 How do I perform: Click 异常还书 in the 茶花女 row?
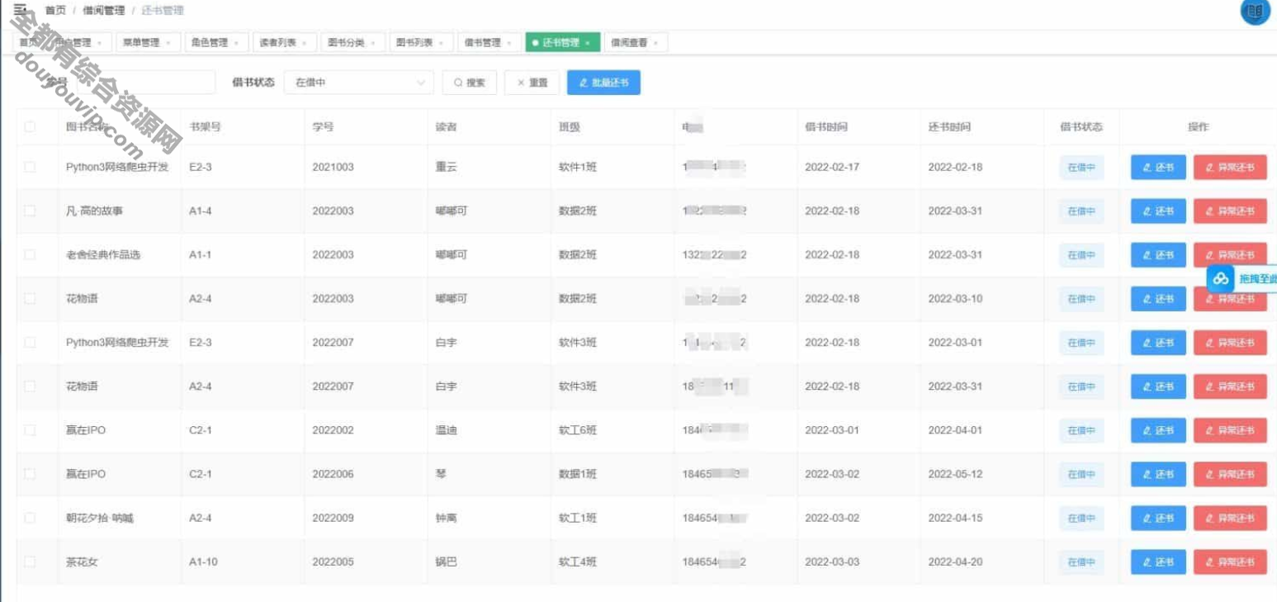1230,562
